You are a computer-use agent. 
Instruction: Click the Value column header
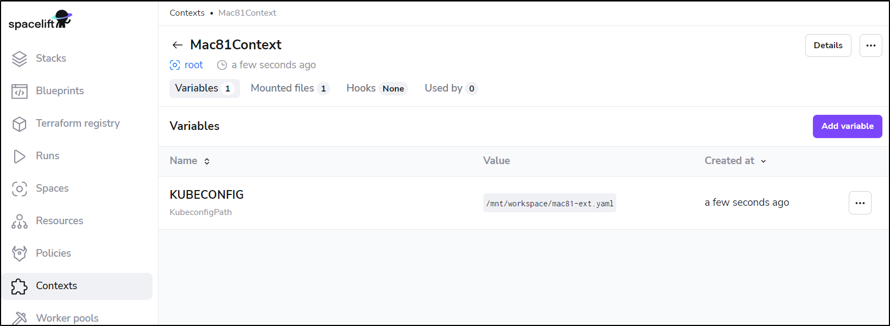pyautogui.click(x=496, y=161)
